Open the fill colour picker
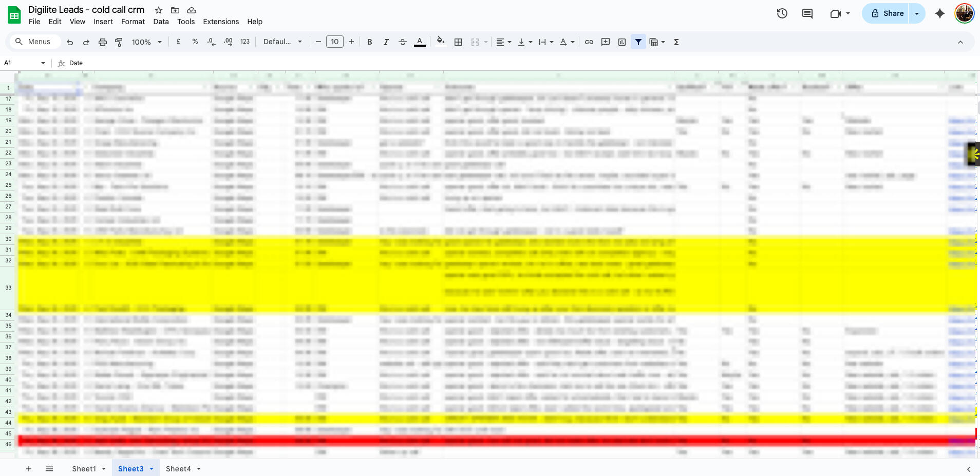 coord(440,42)
